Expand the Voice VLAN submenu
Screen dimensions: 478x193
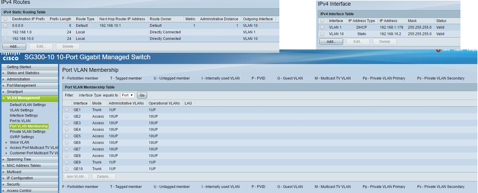pos(6,142)
